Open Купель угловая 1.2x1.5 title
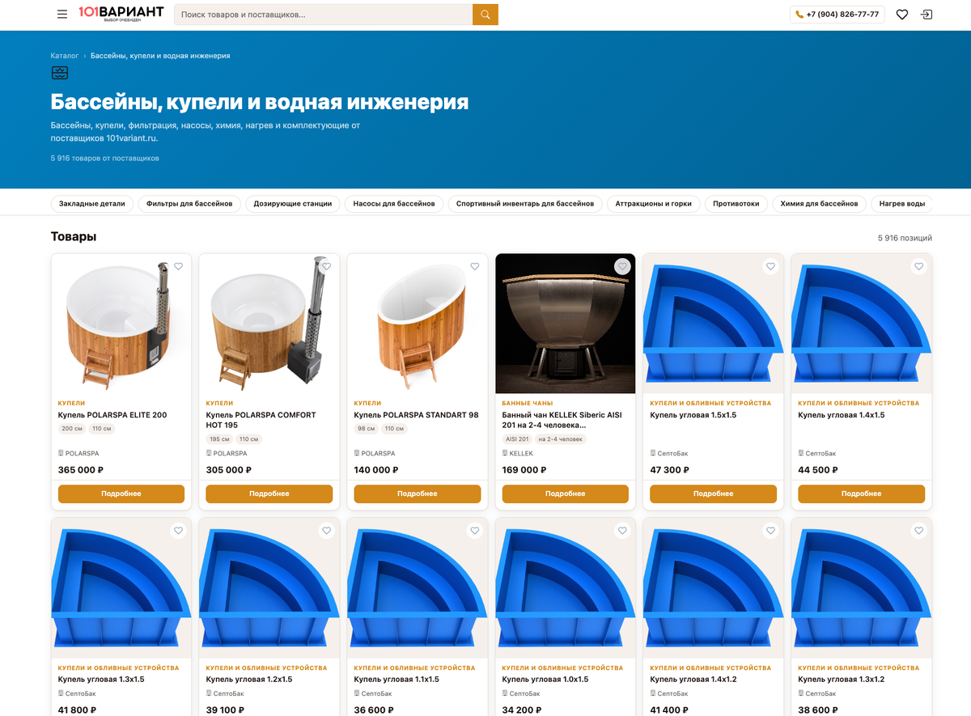 click(x=249, y=680)
